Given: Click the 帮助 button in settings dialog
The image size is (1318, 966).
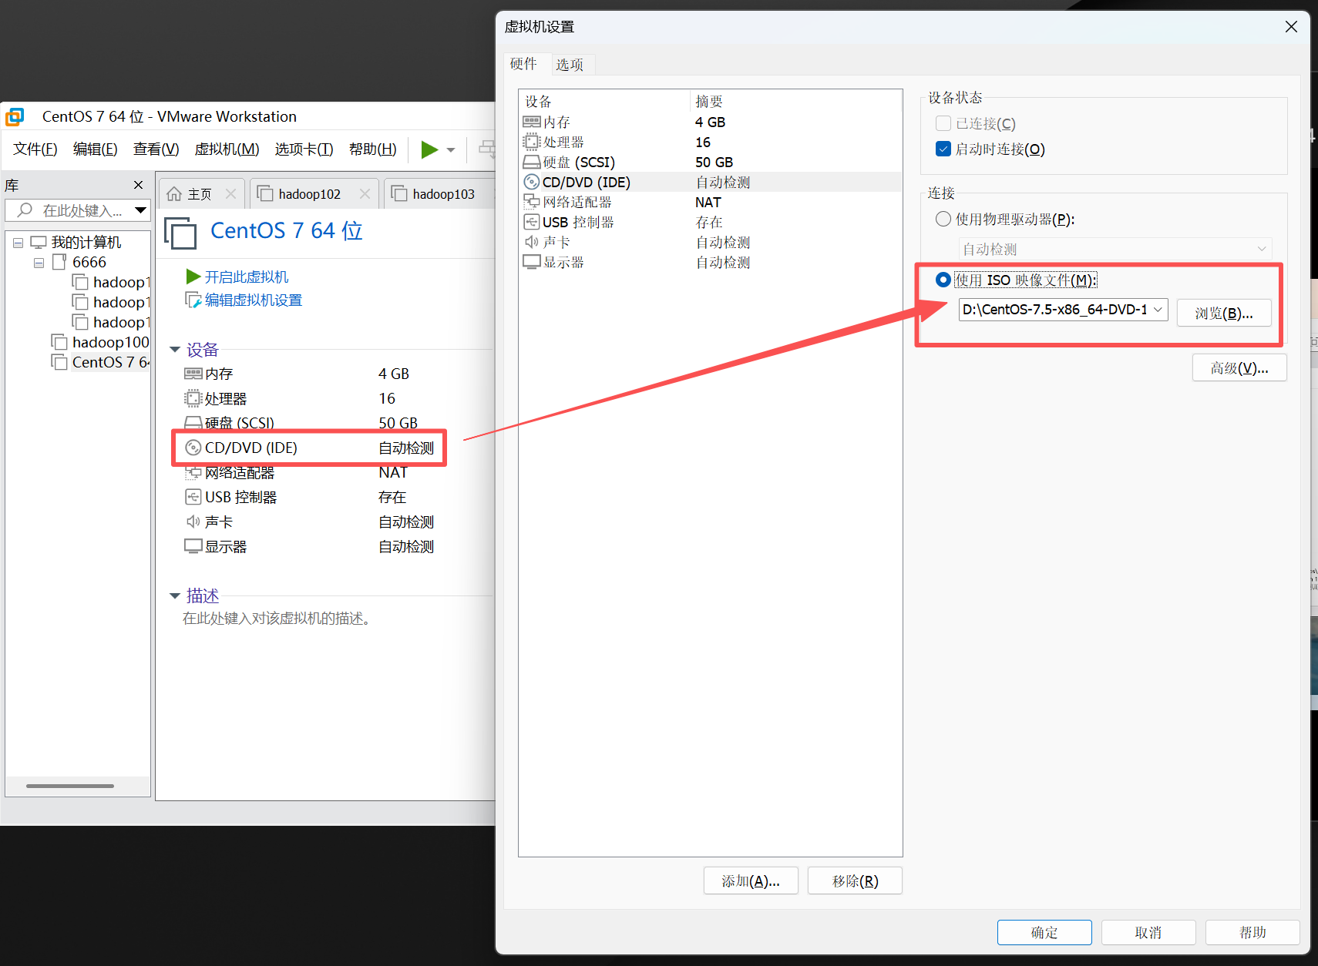Looking at the screenshot, I should click(1252, 932).
